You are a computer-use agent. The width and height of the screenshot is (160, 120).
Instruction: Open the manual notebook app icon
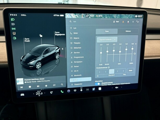(x=100, y=89)
